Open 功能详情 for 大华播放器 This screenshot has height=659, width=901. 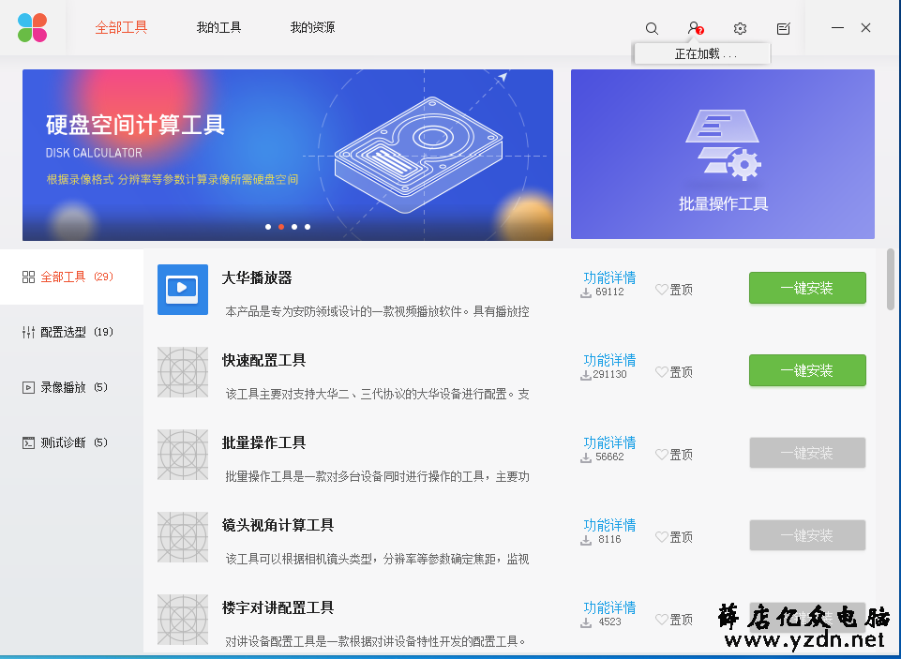(x=609, y=277)
